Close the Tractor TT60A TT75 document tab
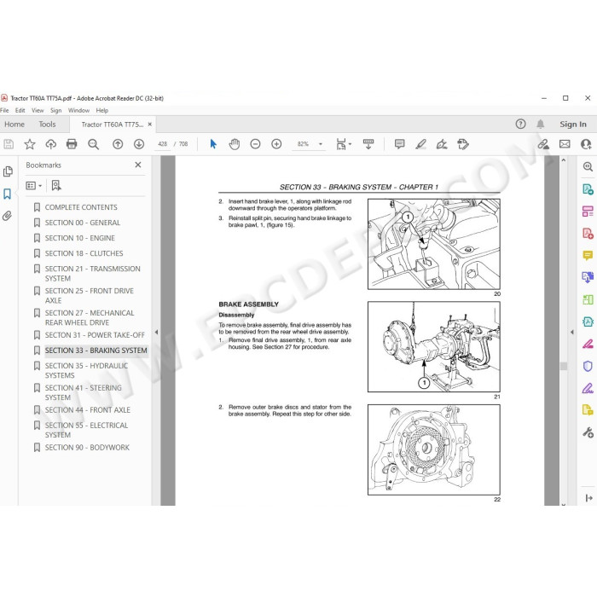The height and width of the screenshot is (597, 597). click(149, 125)
